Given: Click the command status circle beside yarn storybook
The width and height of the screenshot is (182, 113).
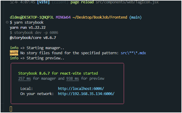Looking at the screenshot, I should (x=7, y=22).
